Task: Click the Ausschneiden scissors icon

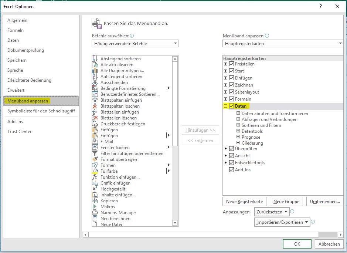Action: (x=95, y=82)
